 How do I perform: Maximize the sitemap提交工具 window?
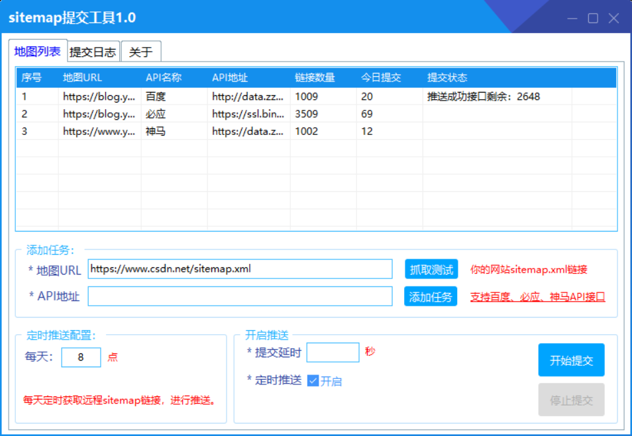click(593, 18)
